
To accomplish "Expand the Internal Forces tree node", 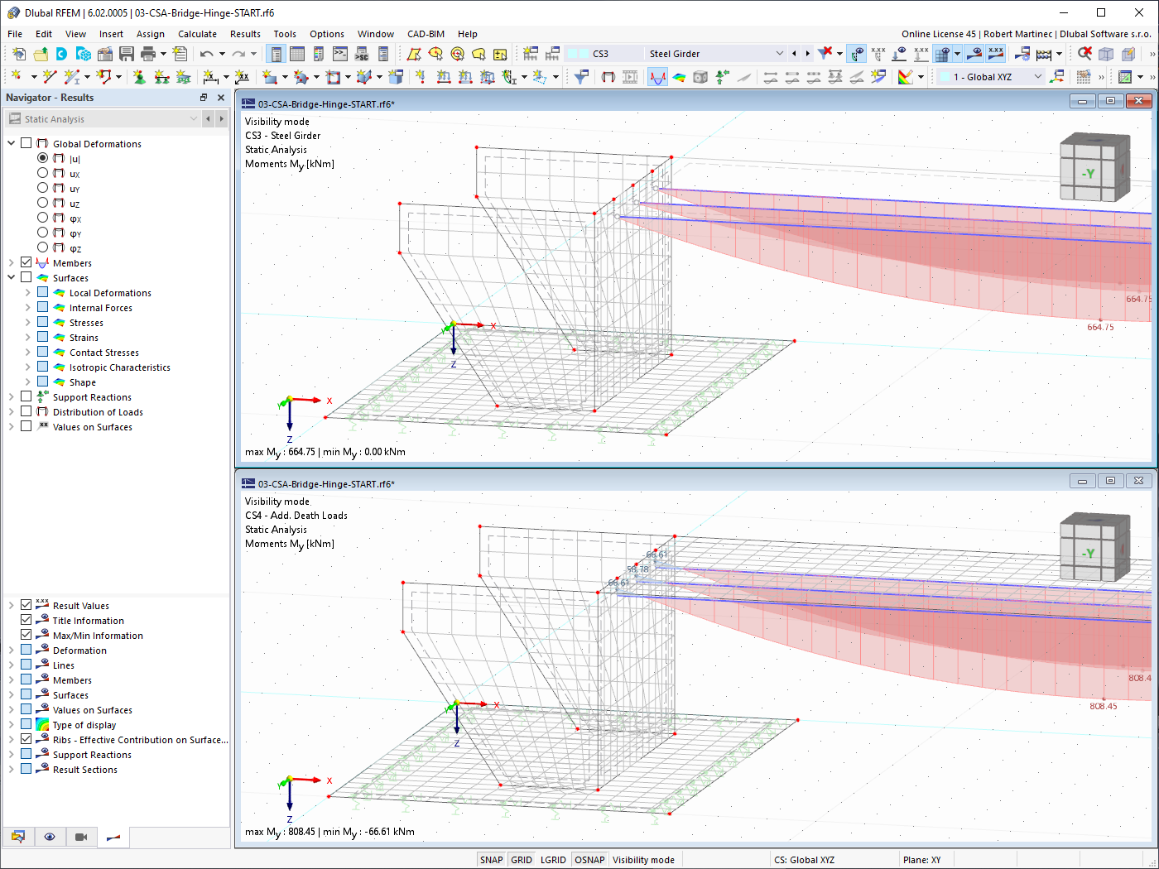I will [x=27, y=307].
